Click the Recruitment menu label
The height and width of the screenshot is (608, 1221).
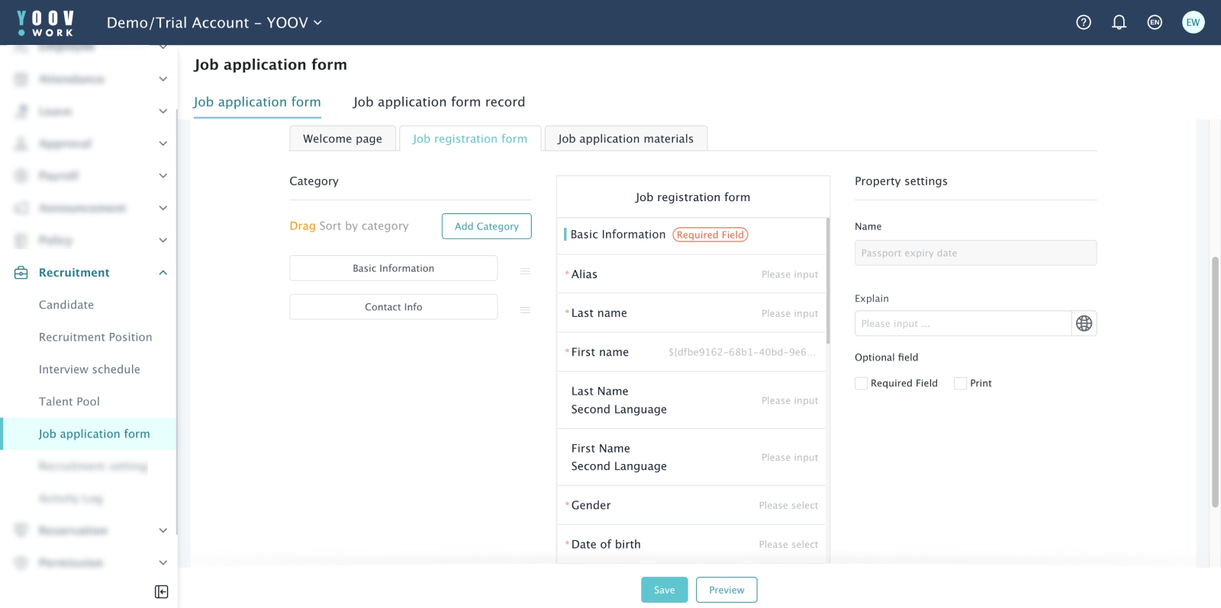pyautogui.click(x=74, y=273)
